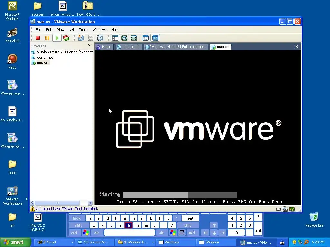Click the main ent key beside apostrophe
This screenshot has width=330, height=247.
[x=190, y=218]
